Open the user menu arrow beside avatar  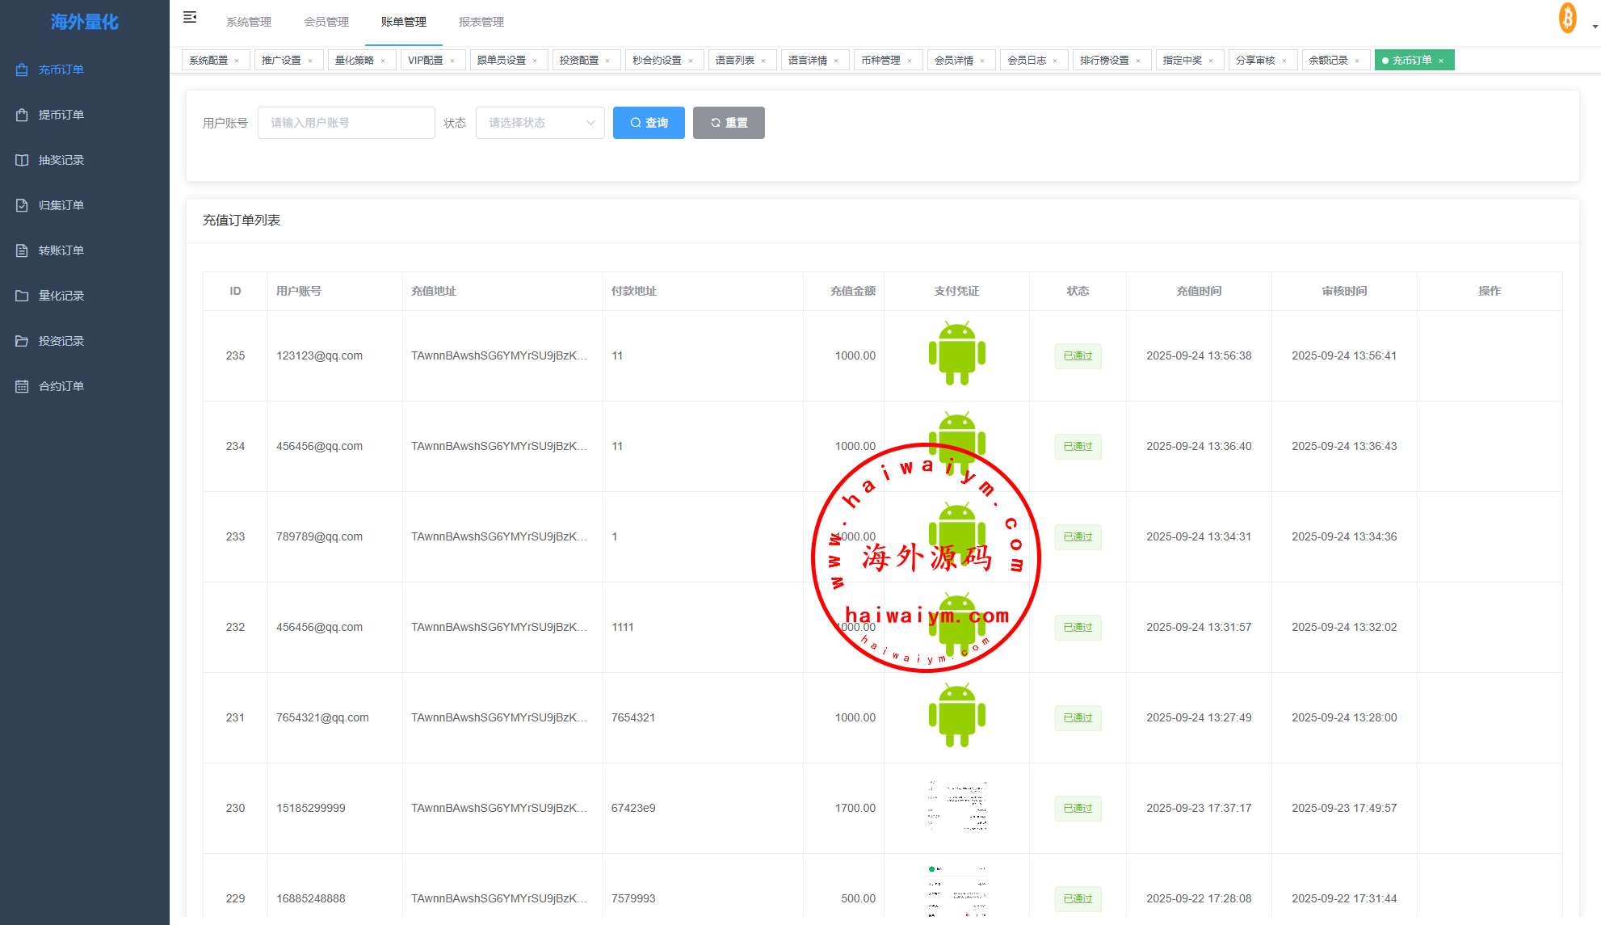pyautogui.click(x=1595, y=27)
